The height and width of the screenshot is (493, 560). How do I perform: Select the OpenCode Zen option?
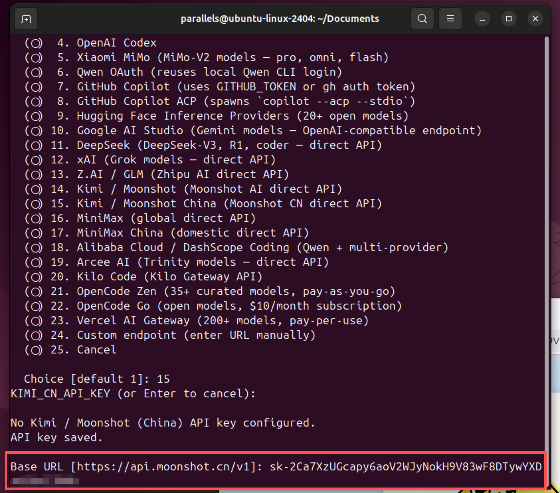point(34,292)
